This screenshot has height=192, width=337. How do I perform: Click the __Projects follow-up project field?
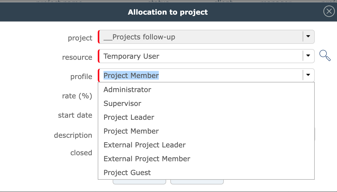199,37
